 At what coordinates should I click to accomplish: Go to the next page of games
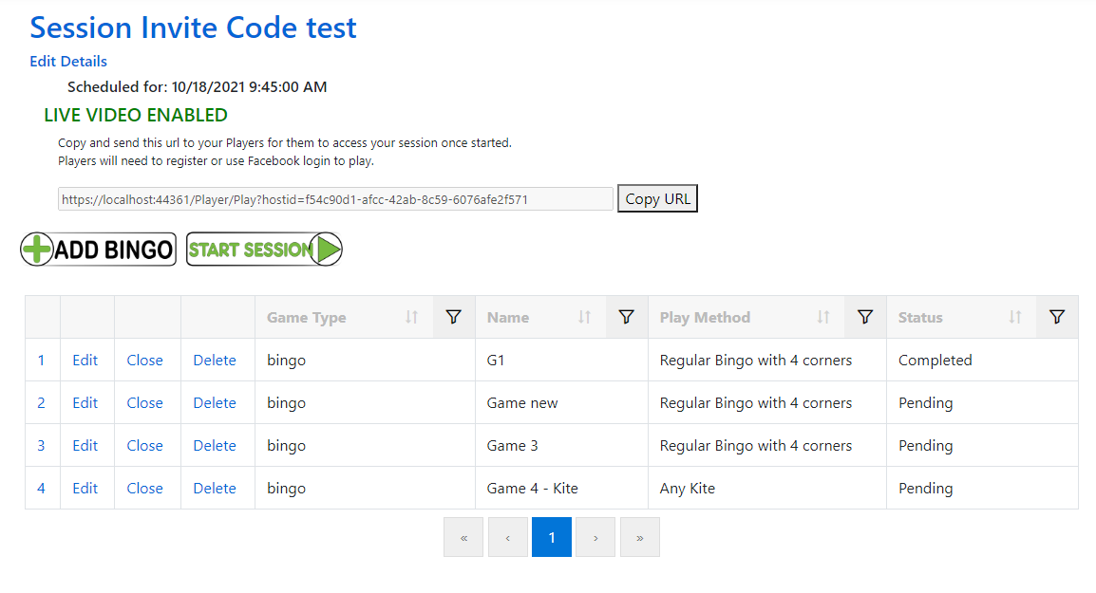pyautogui.click(x=595, y=537)
